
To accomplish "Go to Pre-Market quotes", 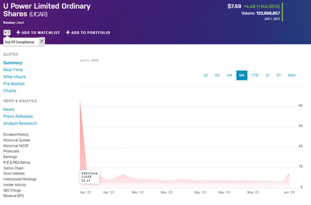I will [14, 84].
